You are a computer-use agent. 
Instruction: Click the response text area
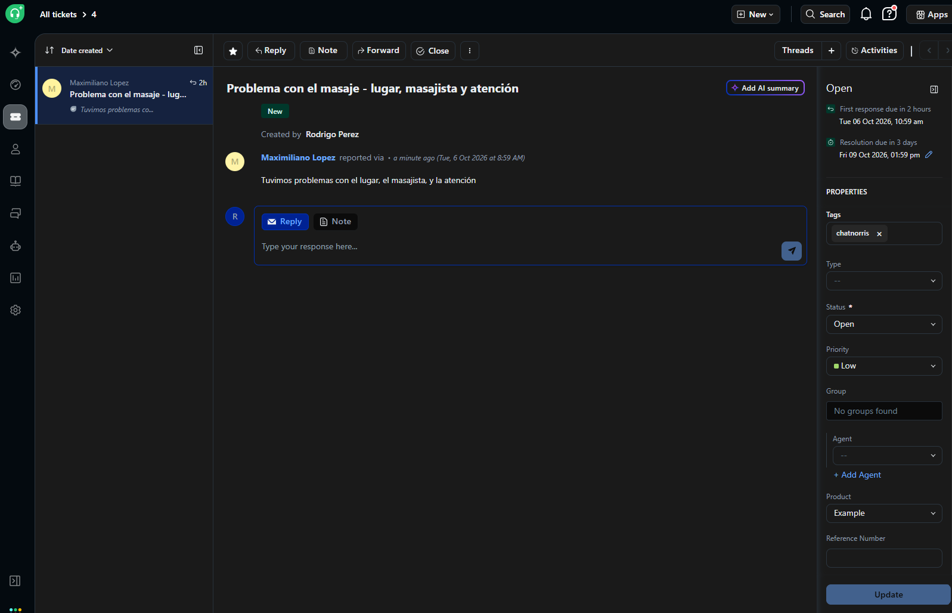pyautogui.click(x=519, y=247)
